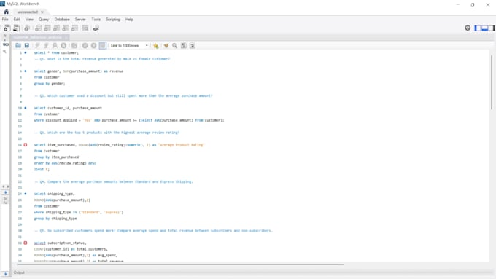The width and height of the screenshot is (496, 279).
Task: Click the red error marker on line 16
Action: coord(26,145)
